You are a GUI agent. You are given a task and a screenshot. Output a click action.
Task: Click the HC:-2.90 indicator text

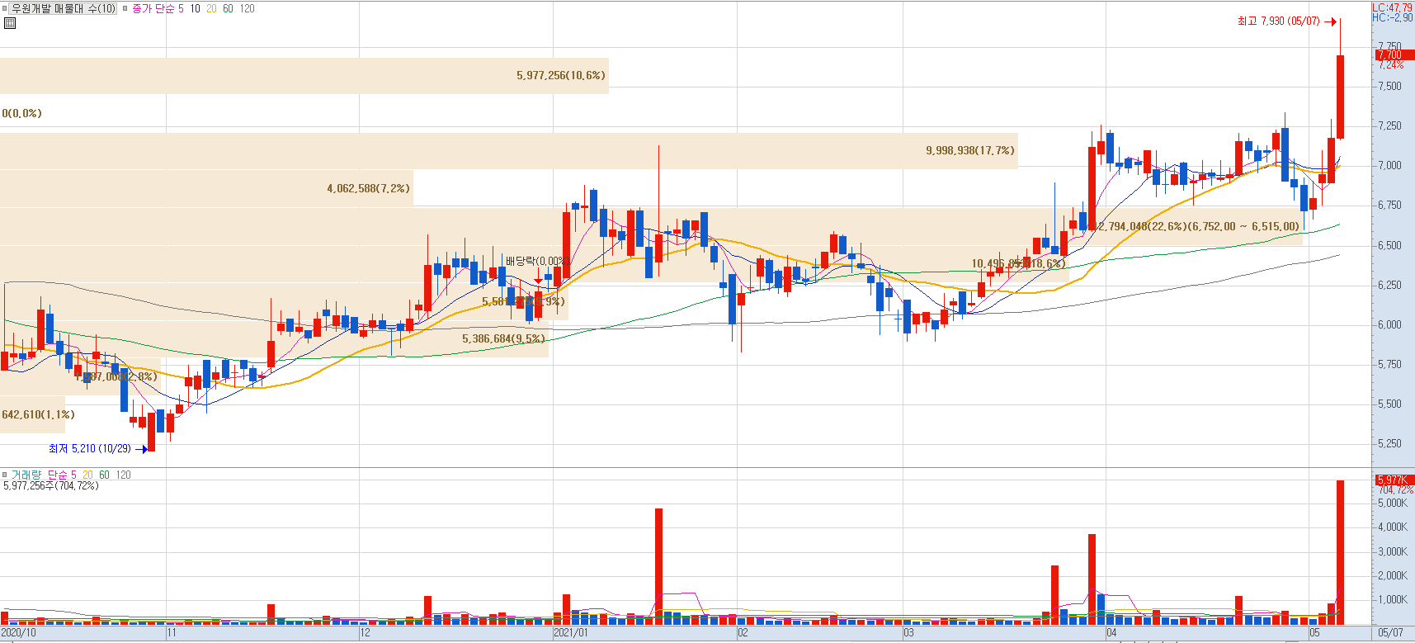[1392, 17]
